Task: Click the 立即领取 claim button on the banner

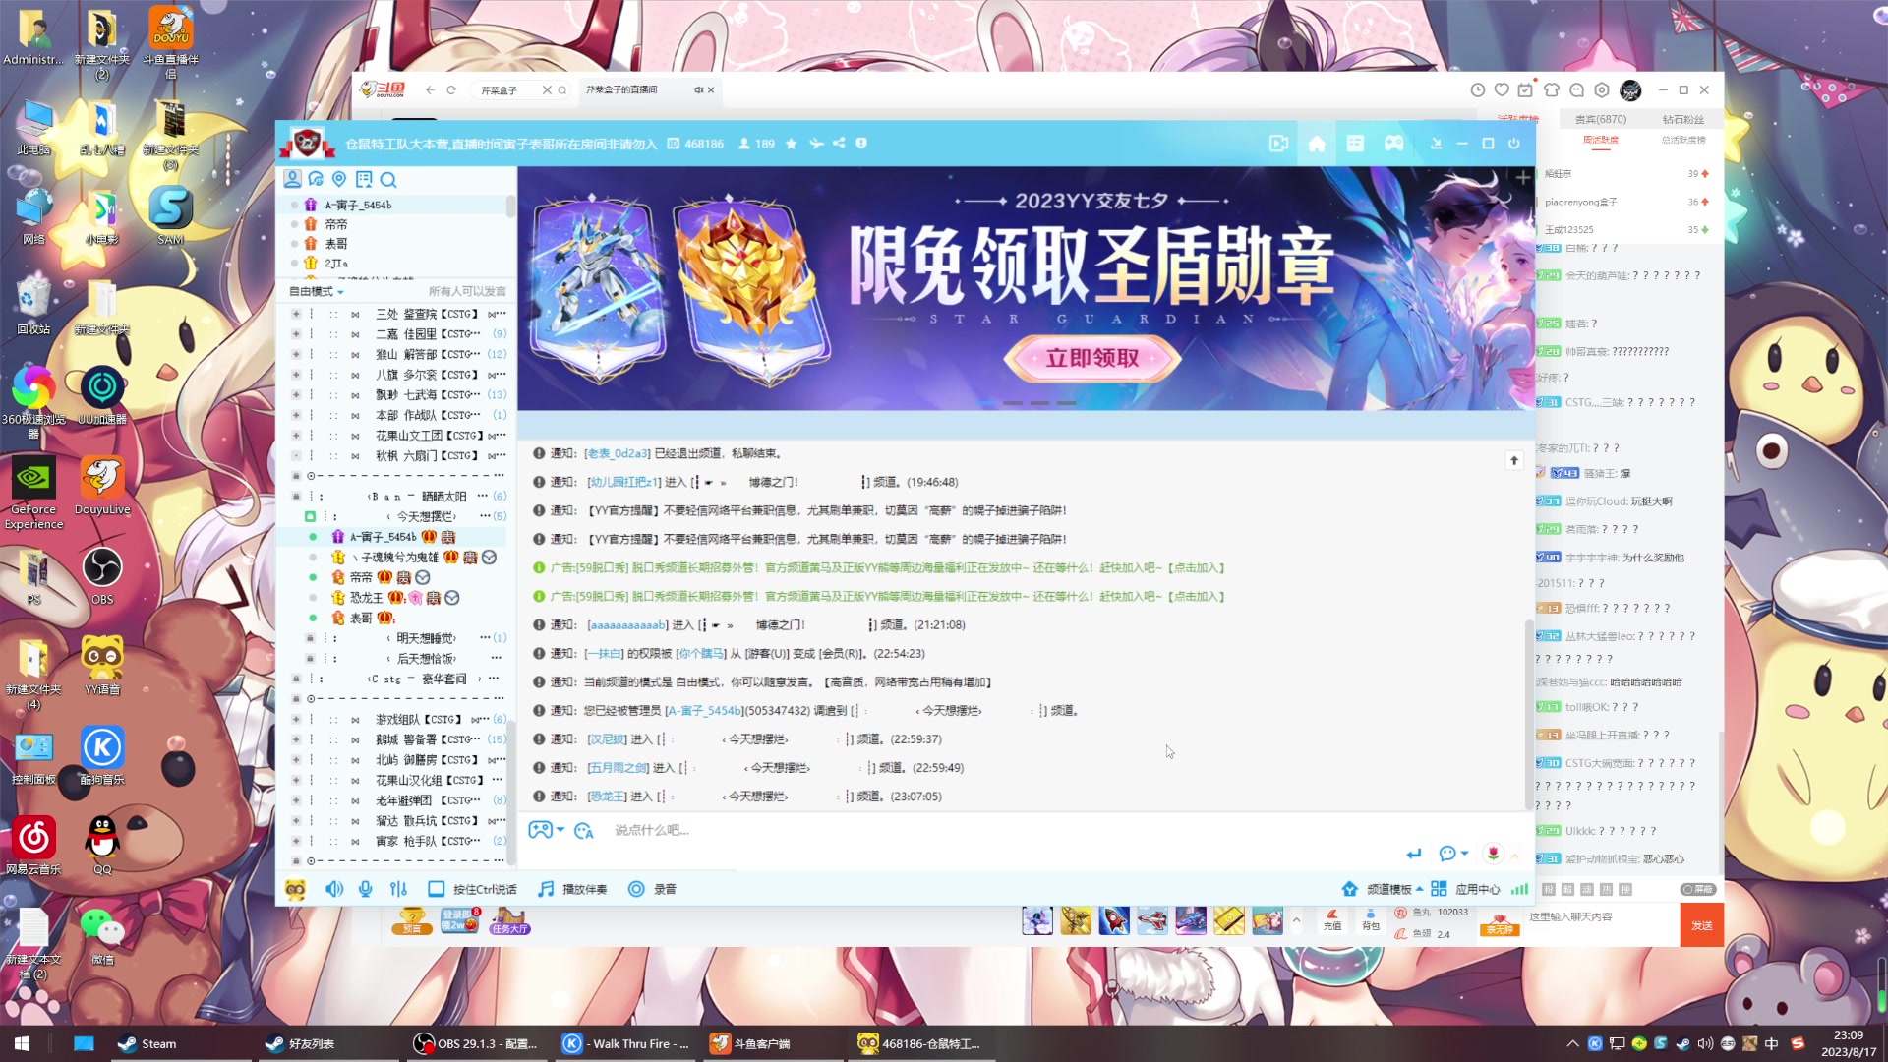Action: 1090,359
